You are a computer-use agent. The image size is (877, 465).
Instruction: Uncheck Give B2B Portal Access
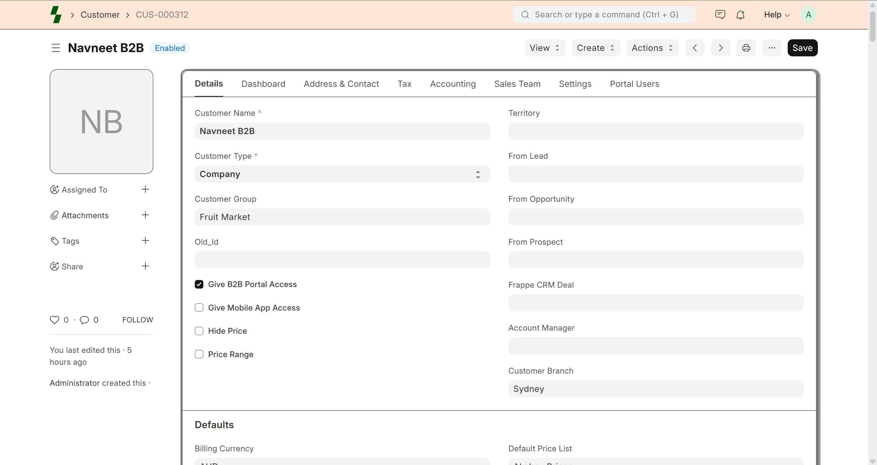(x=199, y=284)
